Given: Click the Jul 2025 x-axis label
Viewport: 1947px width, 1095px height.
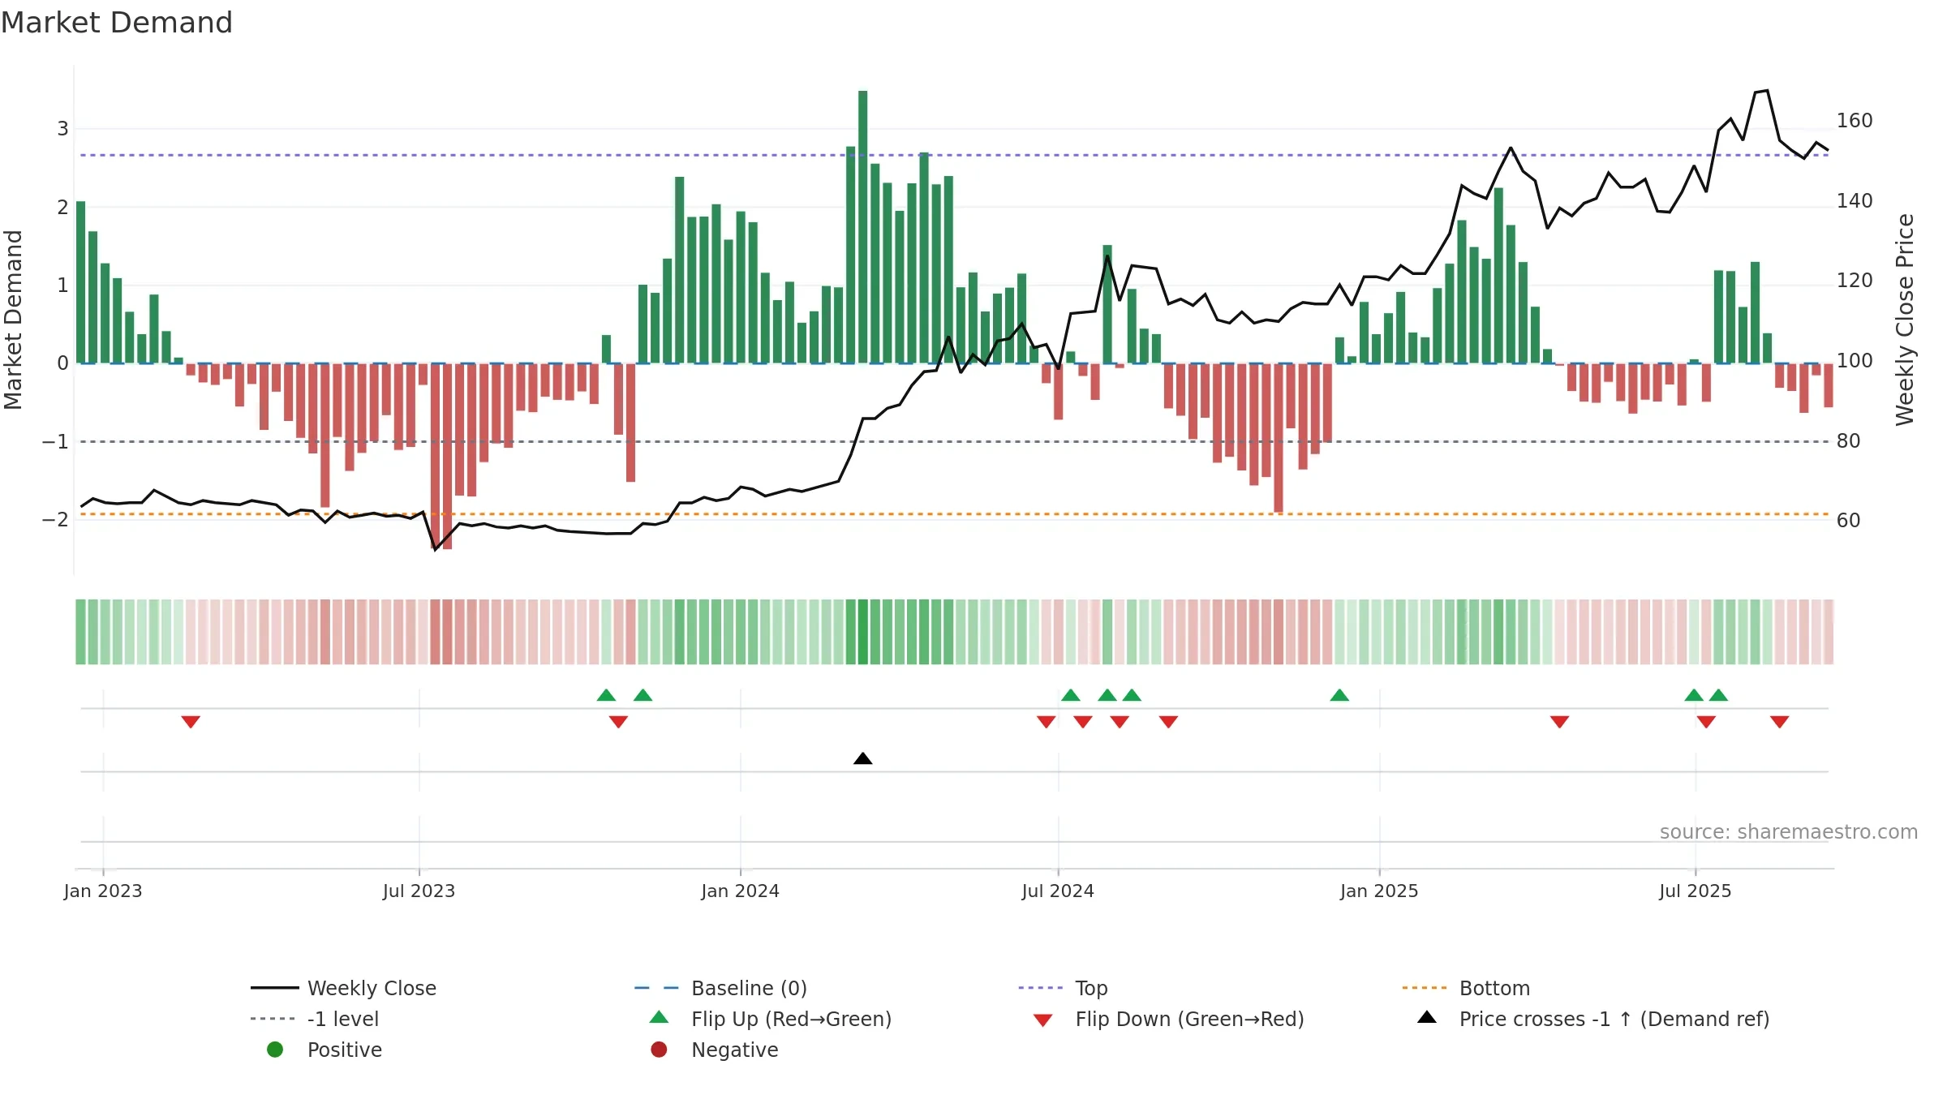Looking at the screenshot, I should (1696, 891).
